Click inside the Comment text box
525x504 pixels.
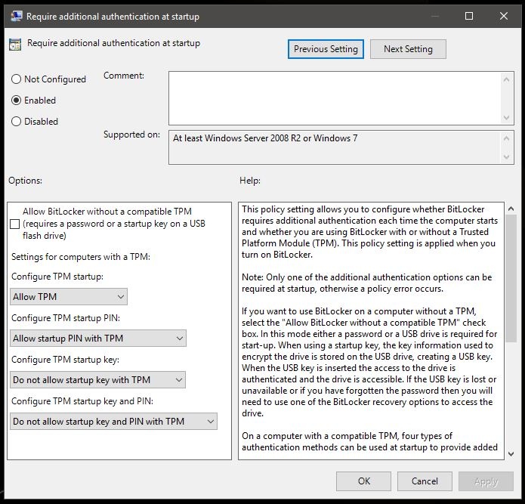[x=334, y=98]
